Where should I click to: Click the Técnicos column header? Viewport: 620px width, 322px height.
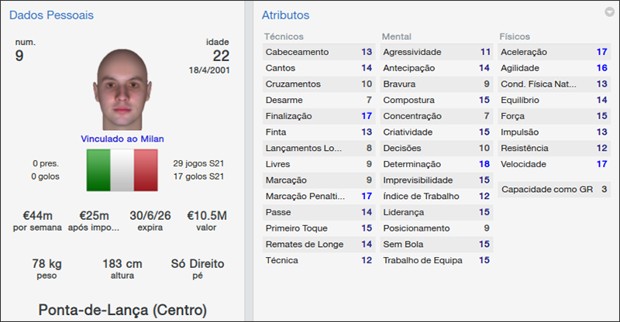(x=284, y=36)
